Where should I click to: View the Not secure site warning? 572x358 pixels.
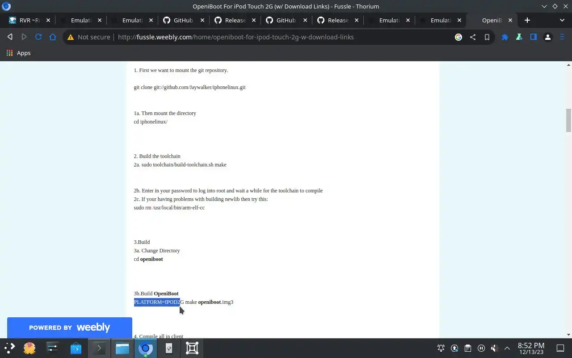click(x=88, y=37)
